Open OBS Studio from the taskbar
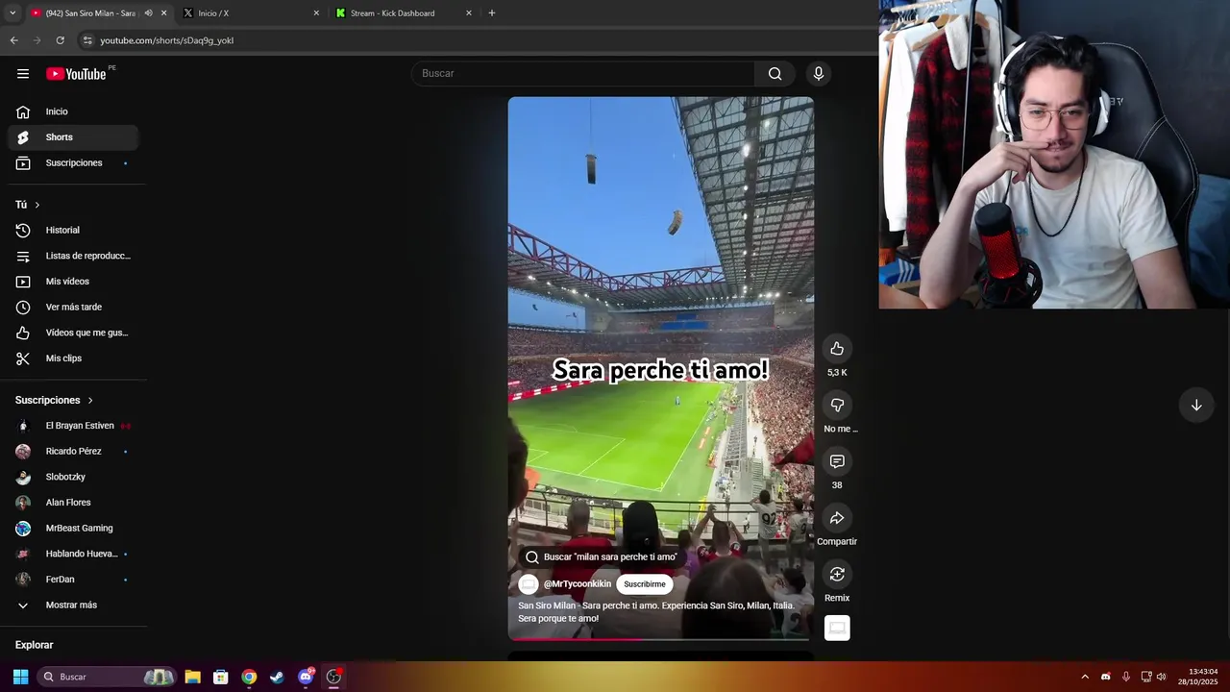Image resolution: width=1230 pixels, height=692 pixels. pyautogui.click(x=333, y=677)
